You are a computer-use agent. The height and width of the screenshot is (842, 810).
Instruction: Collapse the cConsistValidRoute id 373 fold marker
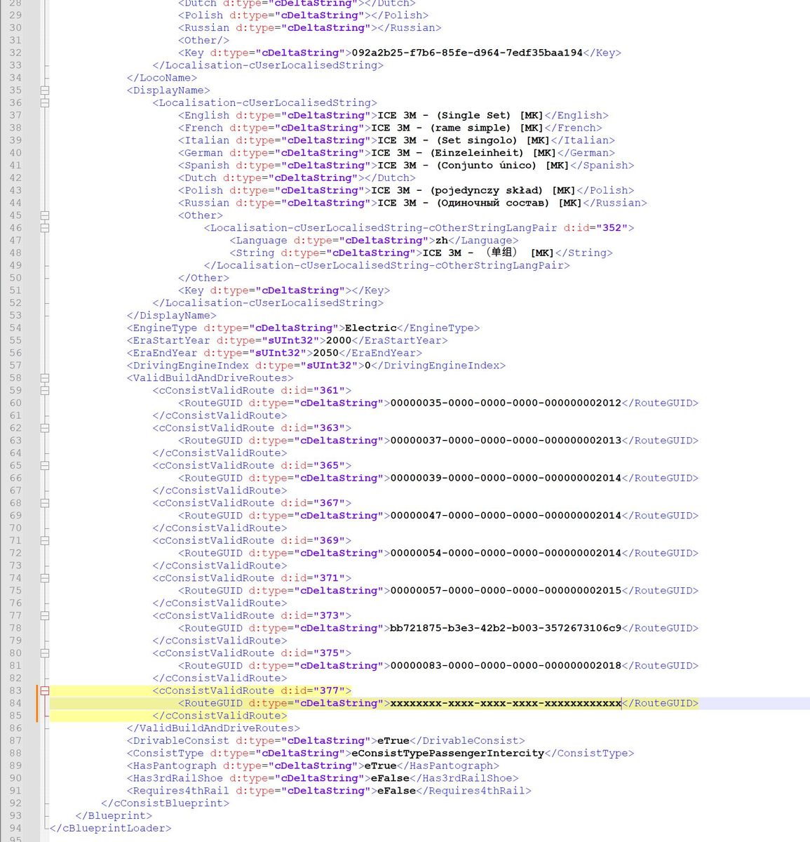45,615
